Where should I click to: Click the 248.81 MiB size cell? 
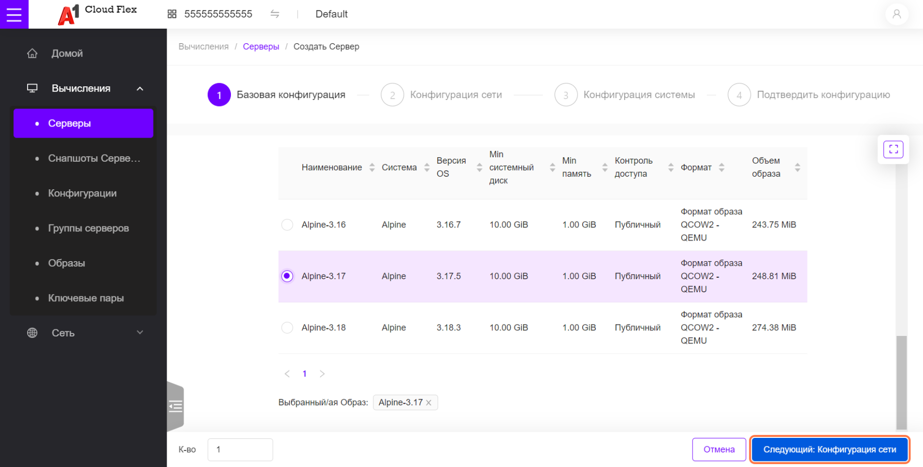[774, 276]
